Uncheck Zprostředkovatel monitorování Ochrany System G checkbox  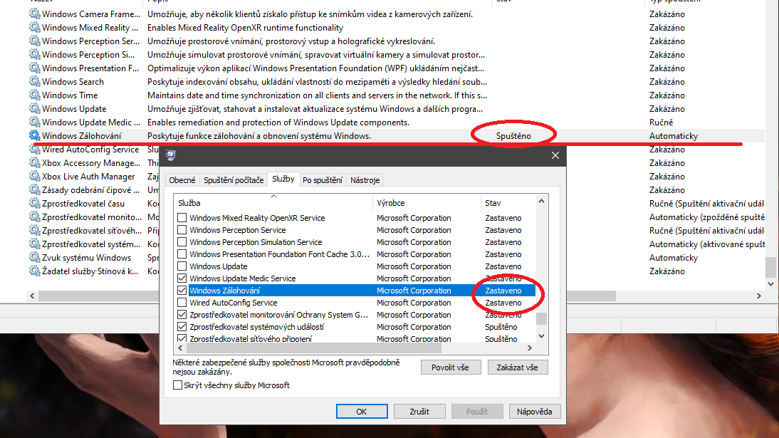(x=182, y=315)
